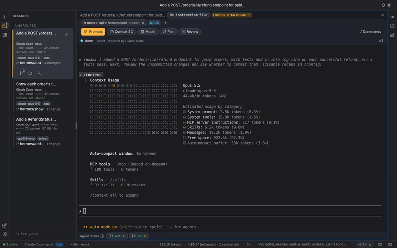Click the search icon in the active session card
This screenshot has width=397, height=248.
pos(39,73)
